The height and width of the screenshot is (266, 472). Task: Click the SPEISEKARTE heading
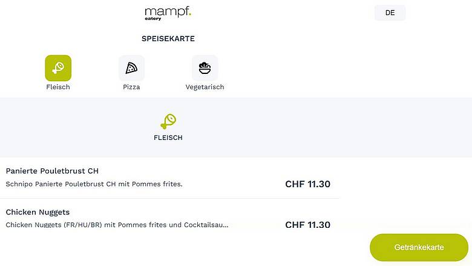point(168,39)
